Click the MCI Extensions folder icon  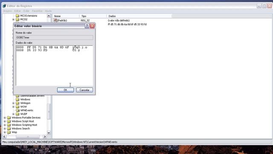click(x=17, y=16)
